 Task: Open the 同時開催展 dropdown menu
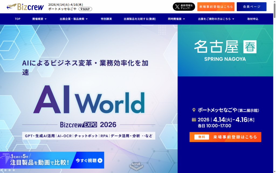point(177,19)
